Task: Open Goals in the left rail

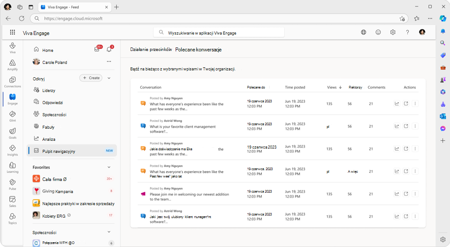Action: click(x=13, y=133)
